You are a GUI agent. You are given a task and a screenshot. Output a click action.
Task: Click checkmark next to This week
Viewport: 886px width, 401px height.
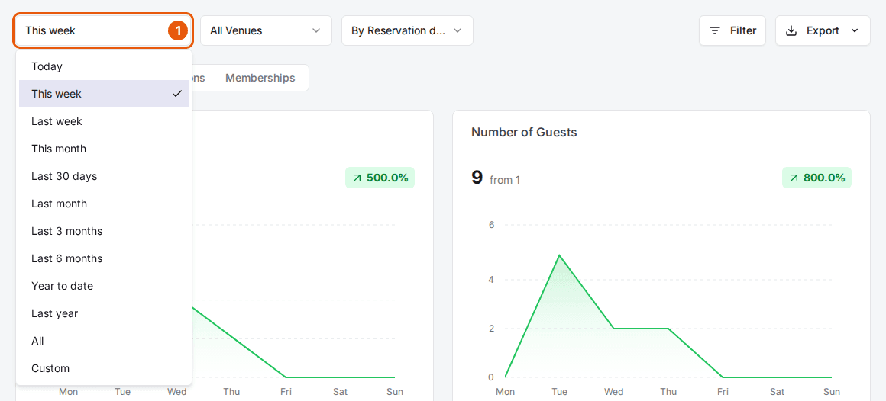pyautogui.click(x=177, y=94)
